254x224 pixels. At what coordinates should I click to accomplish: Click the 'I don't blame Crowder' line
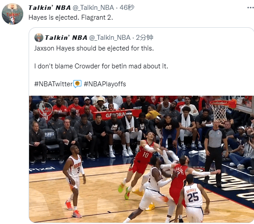click(x=101, y=66)
